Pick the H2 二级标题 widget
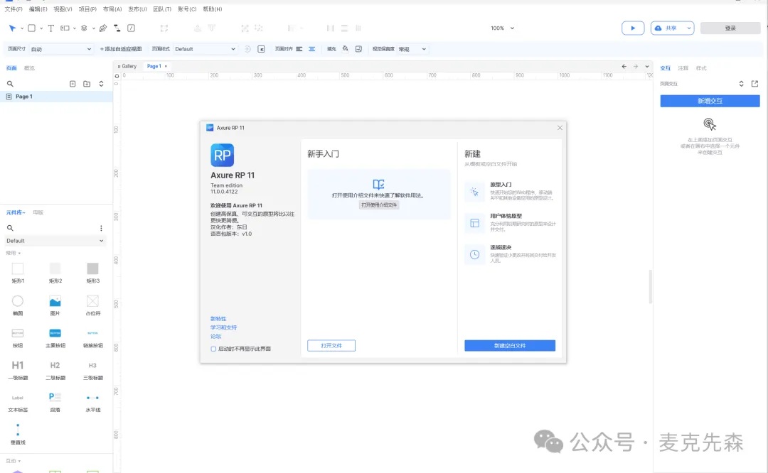Screen dimensions: 768x473 (x=55, y=370)
